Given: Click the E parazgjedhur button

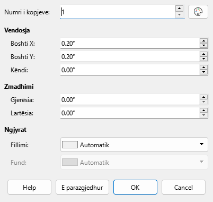Looking at the screenshot, I should [x=82, y=187].
